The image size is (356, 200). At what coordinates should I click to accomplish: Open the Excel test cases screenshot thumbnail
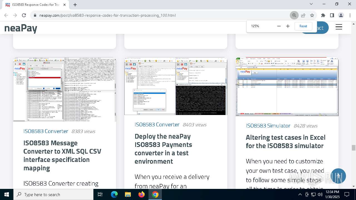287,87
